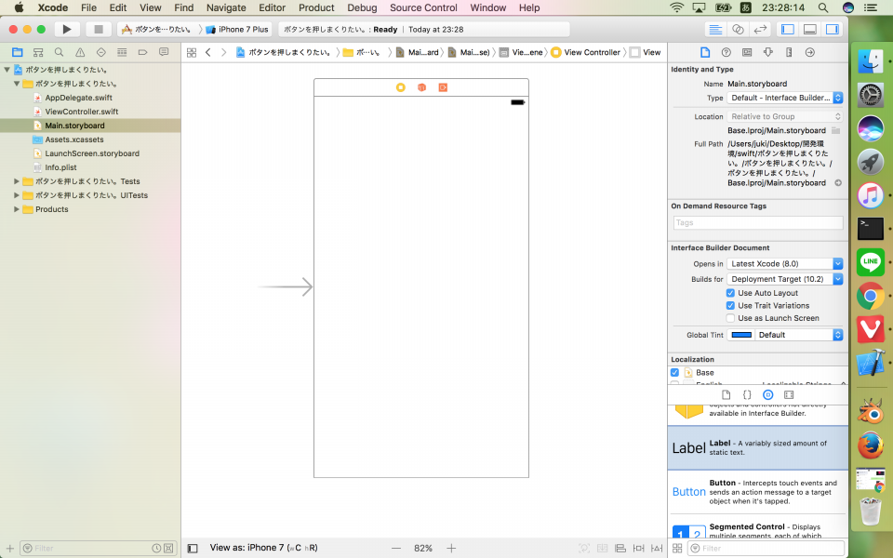Click the Global Tint blue color swatch

741,335
